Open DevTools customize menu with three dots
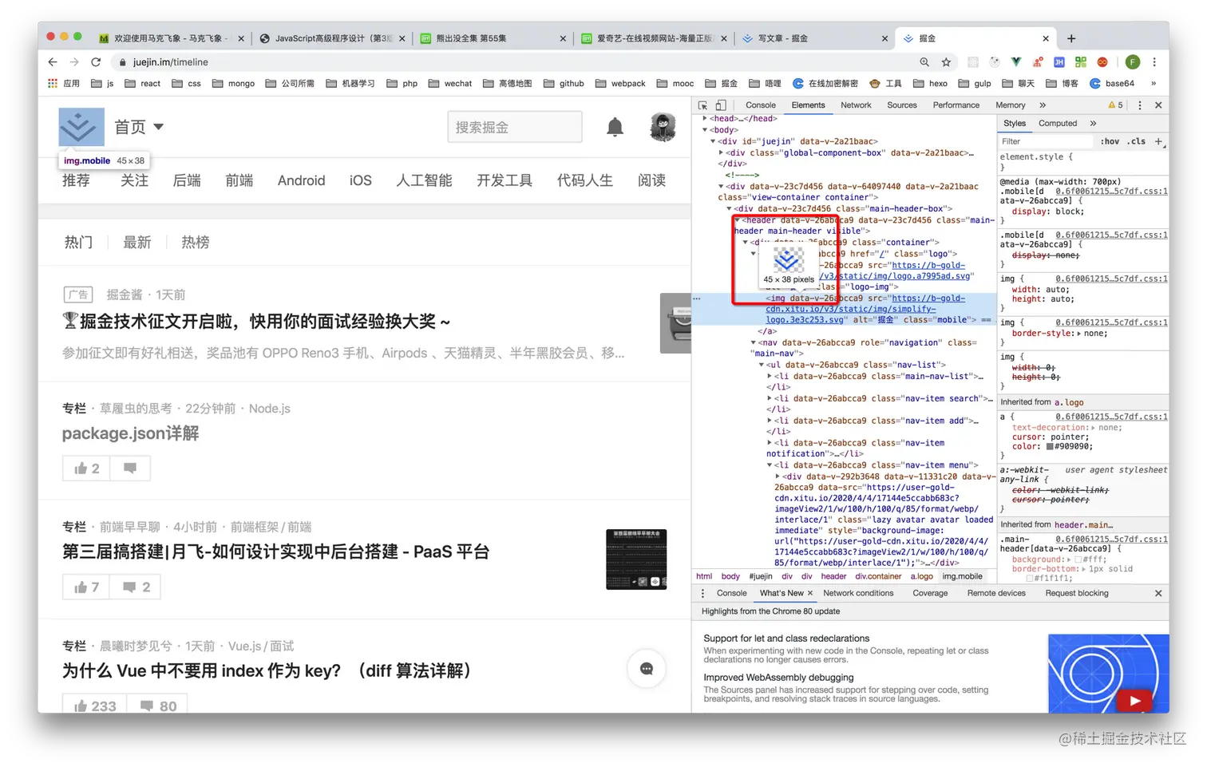This screenshot has height=767, width=1207. pos(1140,105)
